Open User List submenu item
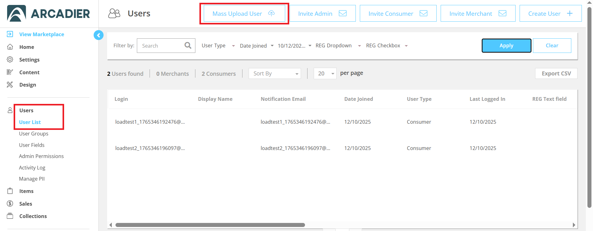This screenshot has width=593, height=231. coord(30,122)
